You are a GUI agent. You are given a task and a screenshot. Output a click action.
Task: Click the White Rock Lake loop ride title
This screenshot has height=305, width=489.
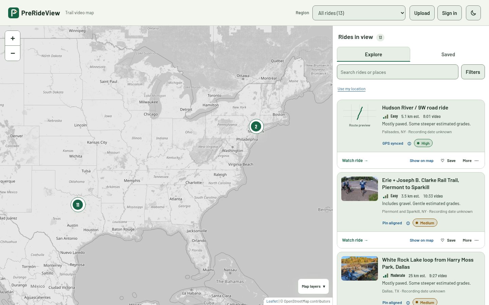point(428,263)
